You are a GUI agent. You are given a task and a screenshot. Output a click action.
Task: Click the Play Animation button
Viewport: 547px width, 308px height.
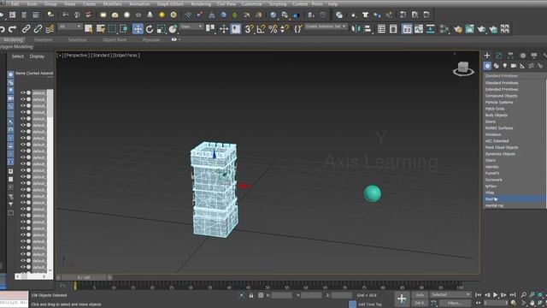[x=495, y=295]
